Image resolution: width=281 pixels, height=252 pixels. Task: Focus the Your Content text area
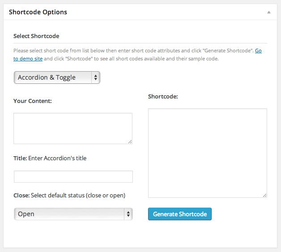click(x=73, y=128)
